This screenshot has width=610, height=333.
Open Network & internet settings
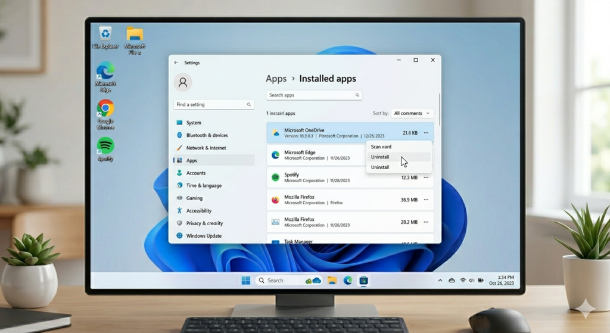pyautogui.click(x=214, y=148)
